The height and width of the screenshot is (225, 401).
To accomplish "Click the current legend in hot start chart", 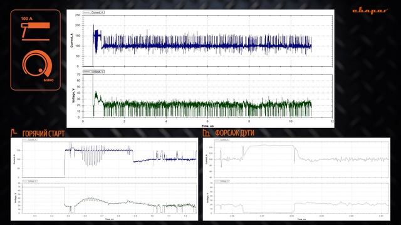I will [31, 140].
